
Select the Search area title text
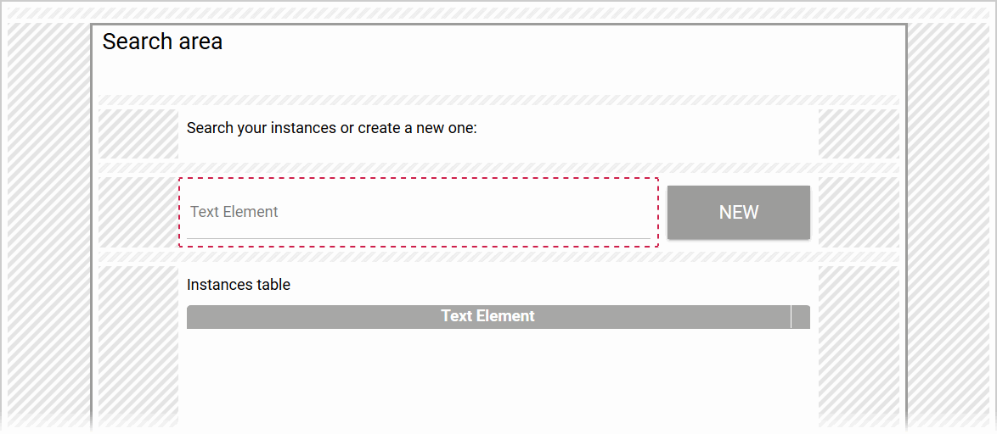pyautogui.click(x=162, y=42)
